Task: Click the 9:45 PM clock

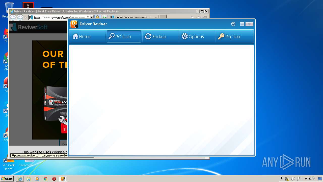Action: [310, 179]
